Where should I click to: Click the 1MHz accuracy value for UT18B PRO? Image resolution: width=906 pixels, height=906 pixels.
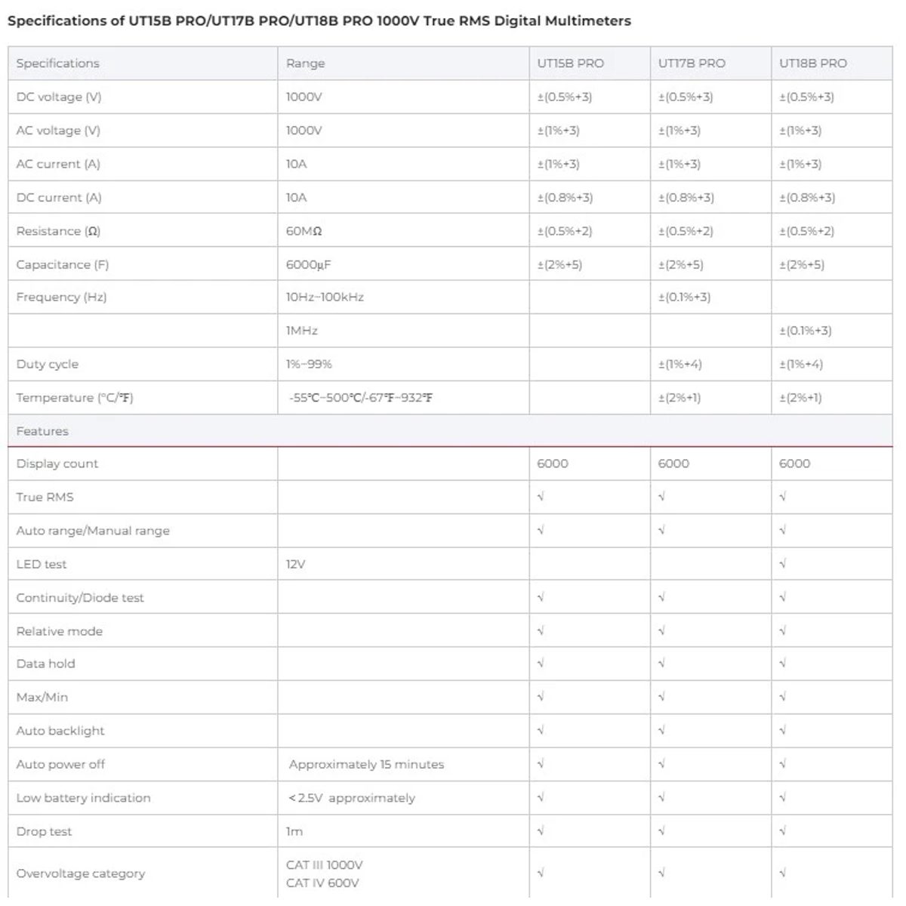(806, 331)
